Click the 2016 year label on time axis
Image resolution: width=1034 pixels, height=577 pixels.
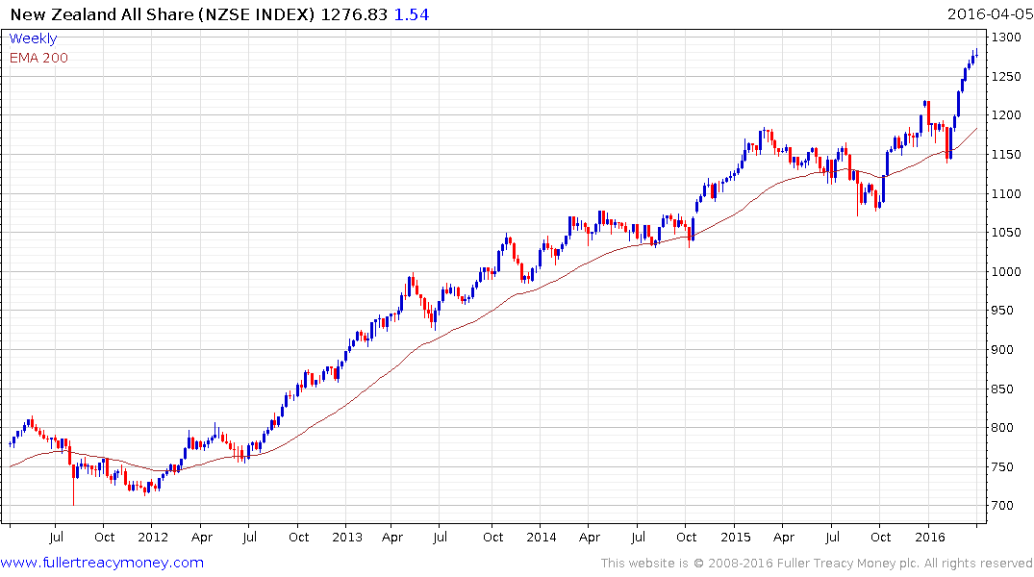pyautogui.click(x=930, y=538)
